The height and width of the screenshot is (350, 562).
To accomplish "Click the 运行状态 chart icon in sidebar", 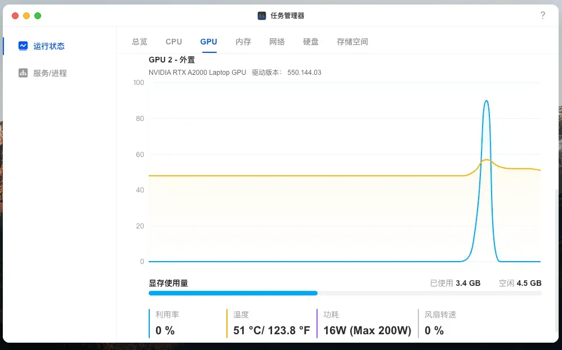I will (23, 46).
